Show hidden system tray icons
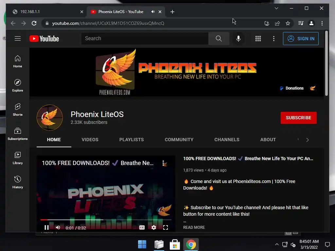Viewport: 335px width, 251px height. 277,244
